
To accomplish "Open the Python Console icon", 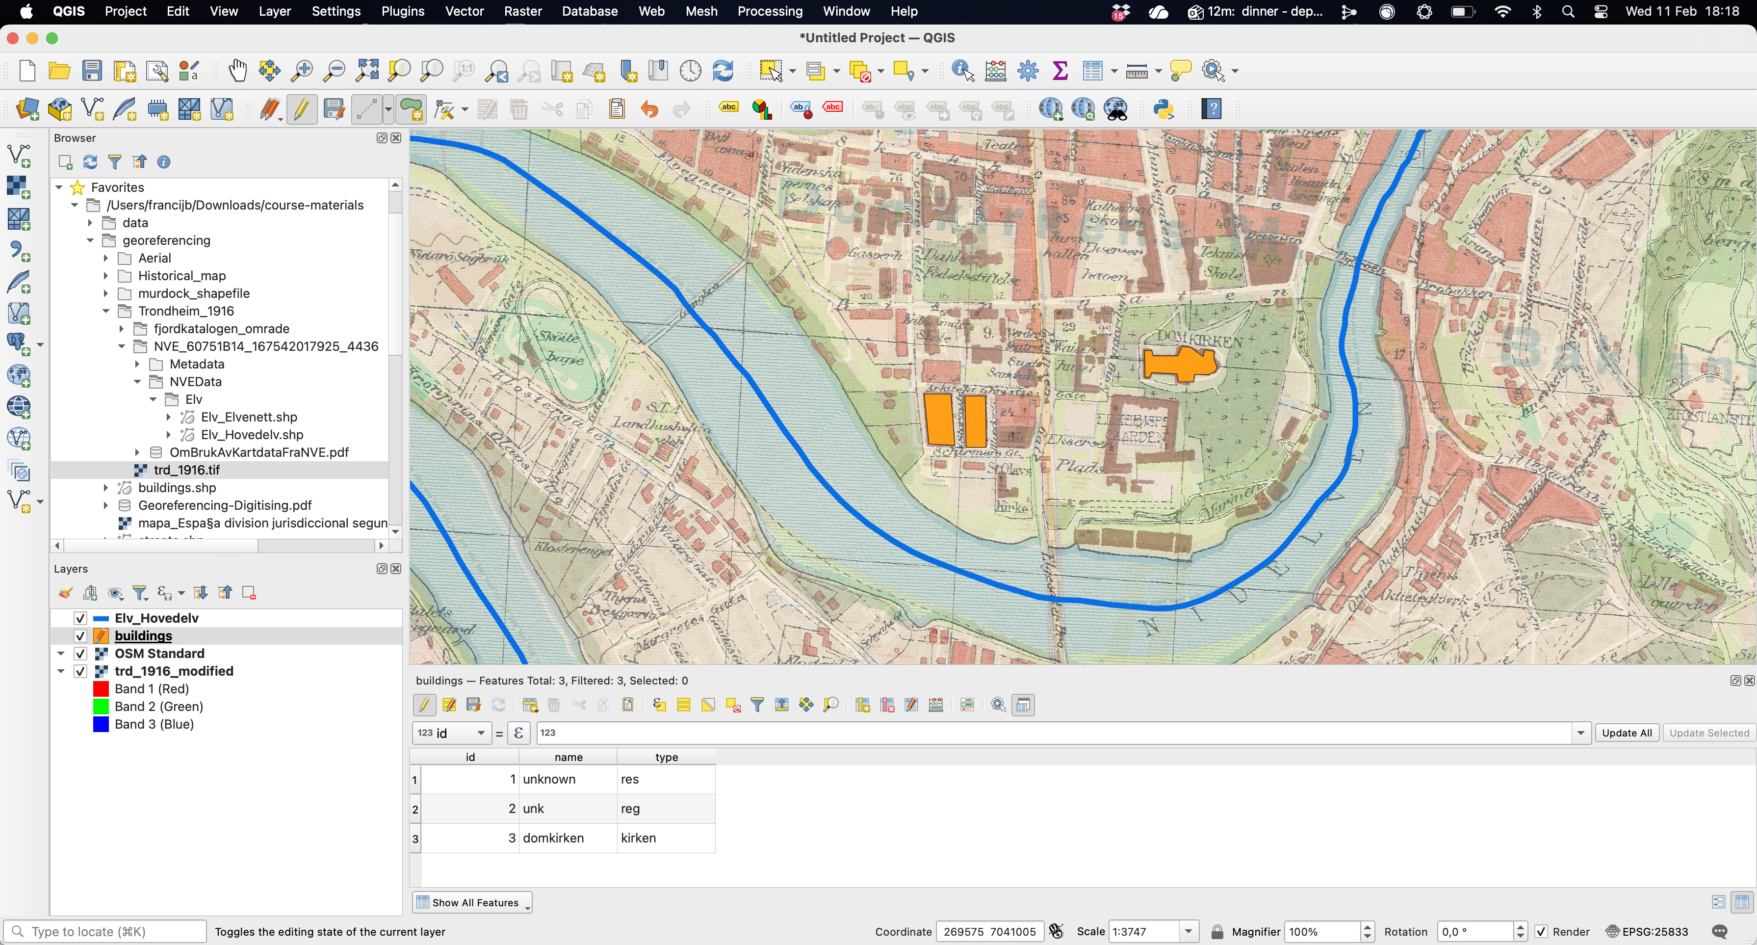I will pyautogui.click(x=1163, y=109).
